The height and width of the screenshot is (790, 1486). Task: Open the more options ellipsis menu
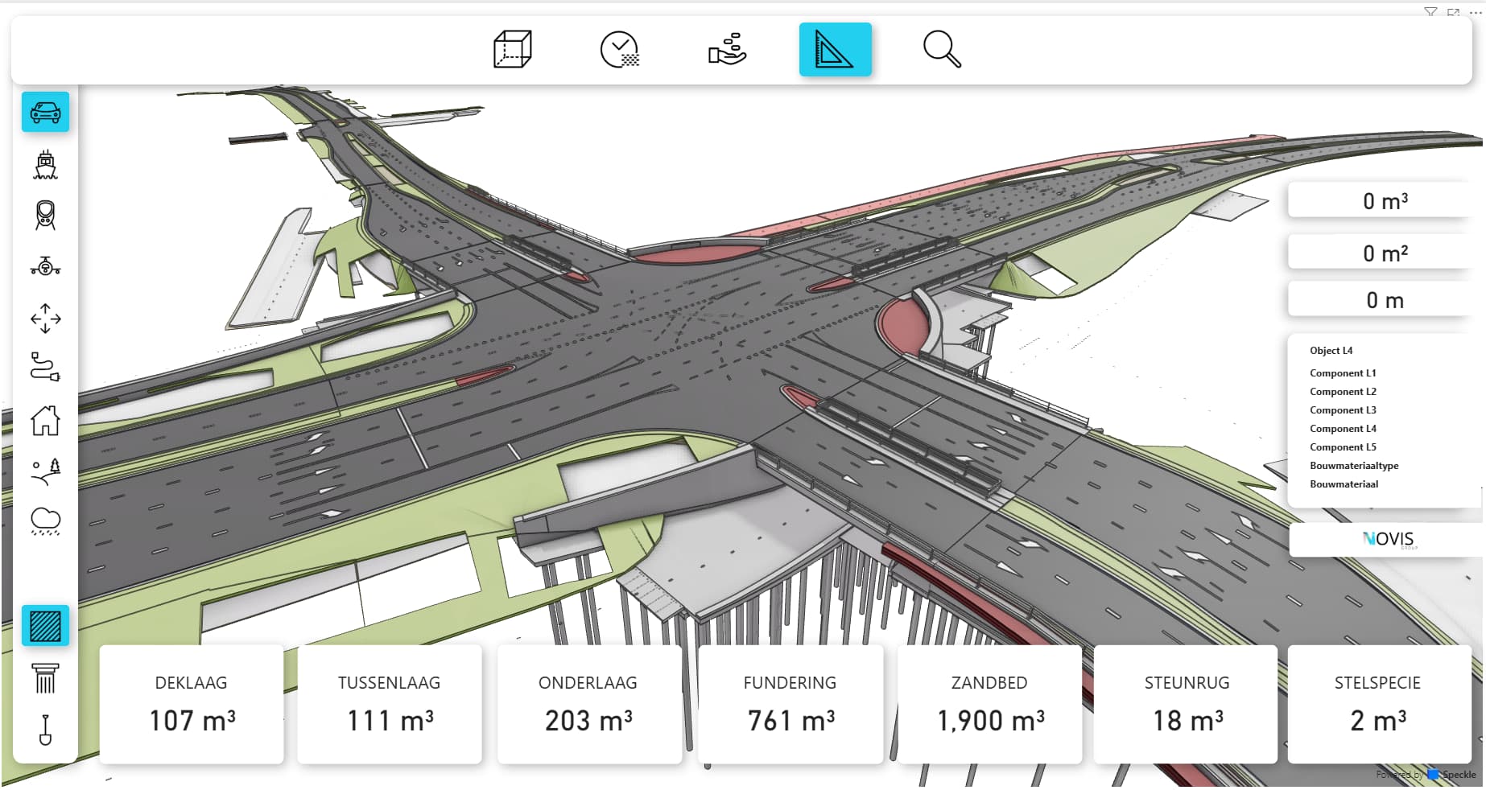click(1476, 12)
